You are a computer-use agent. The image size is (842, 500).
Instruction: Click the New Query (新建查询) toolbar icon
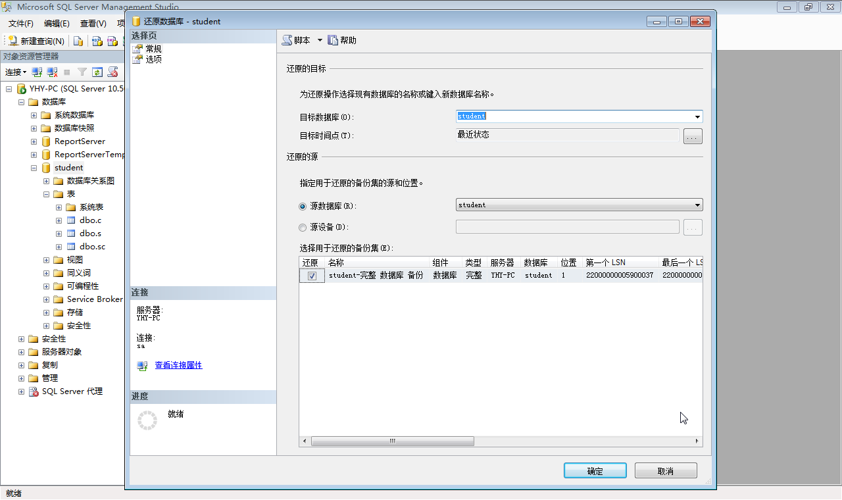coord(12,41)
